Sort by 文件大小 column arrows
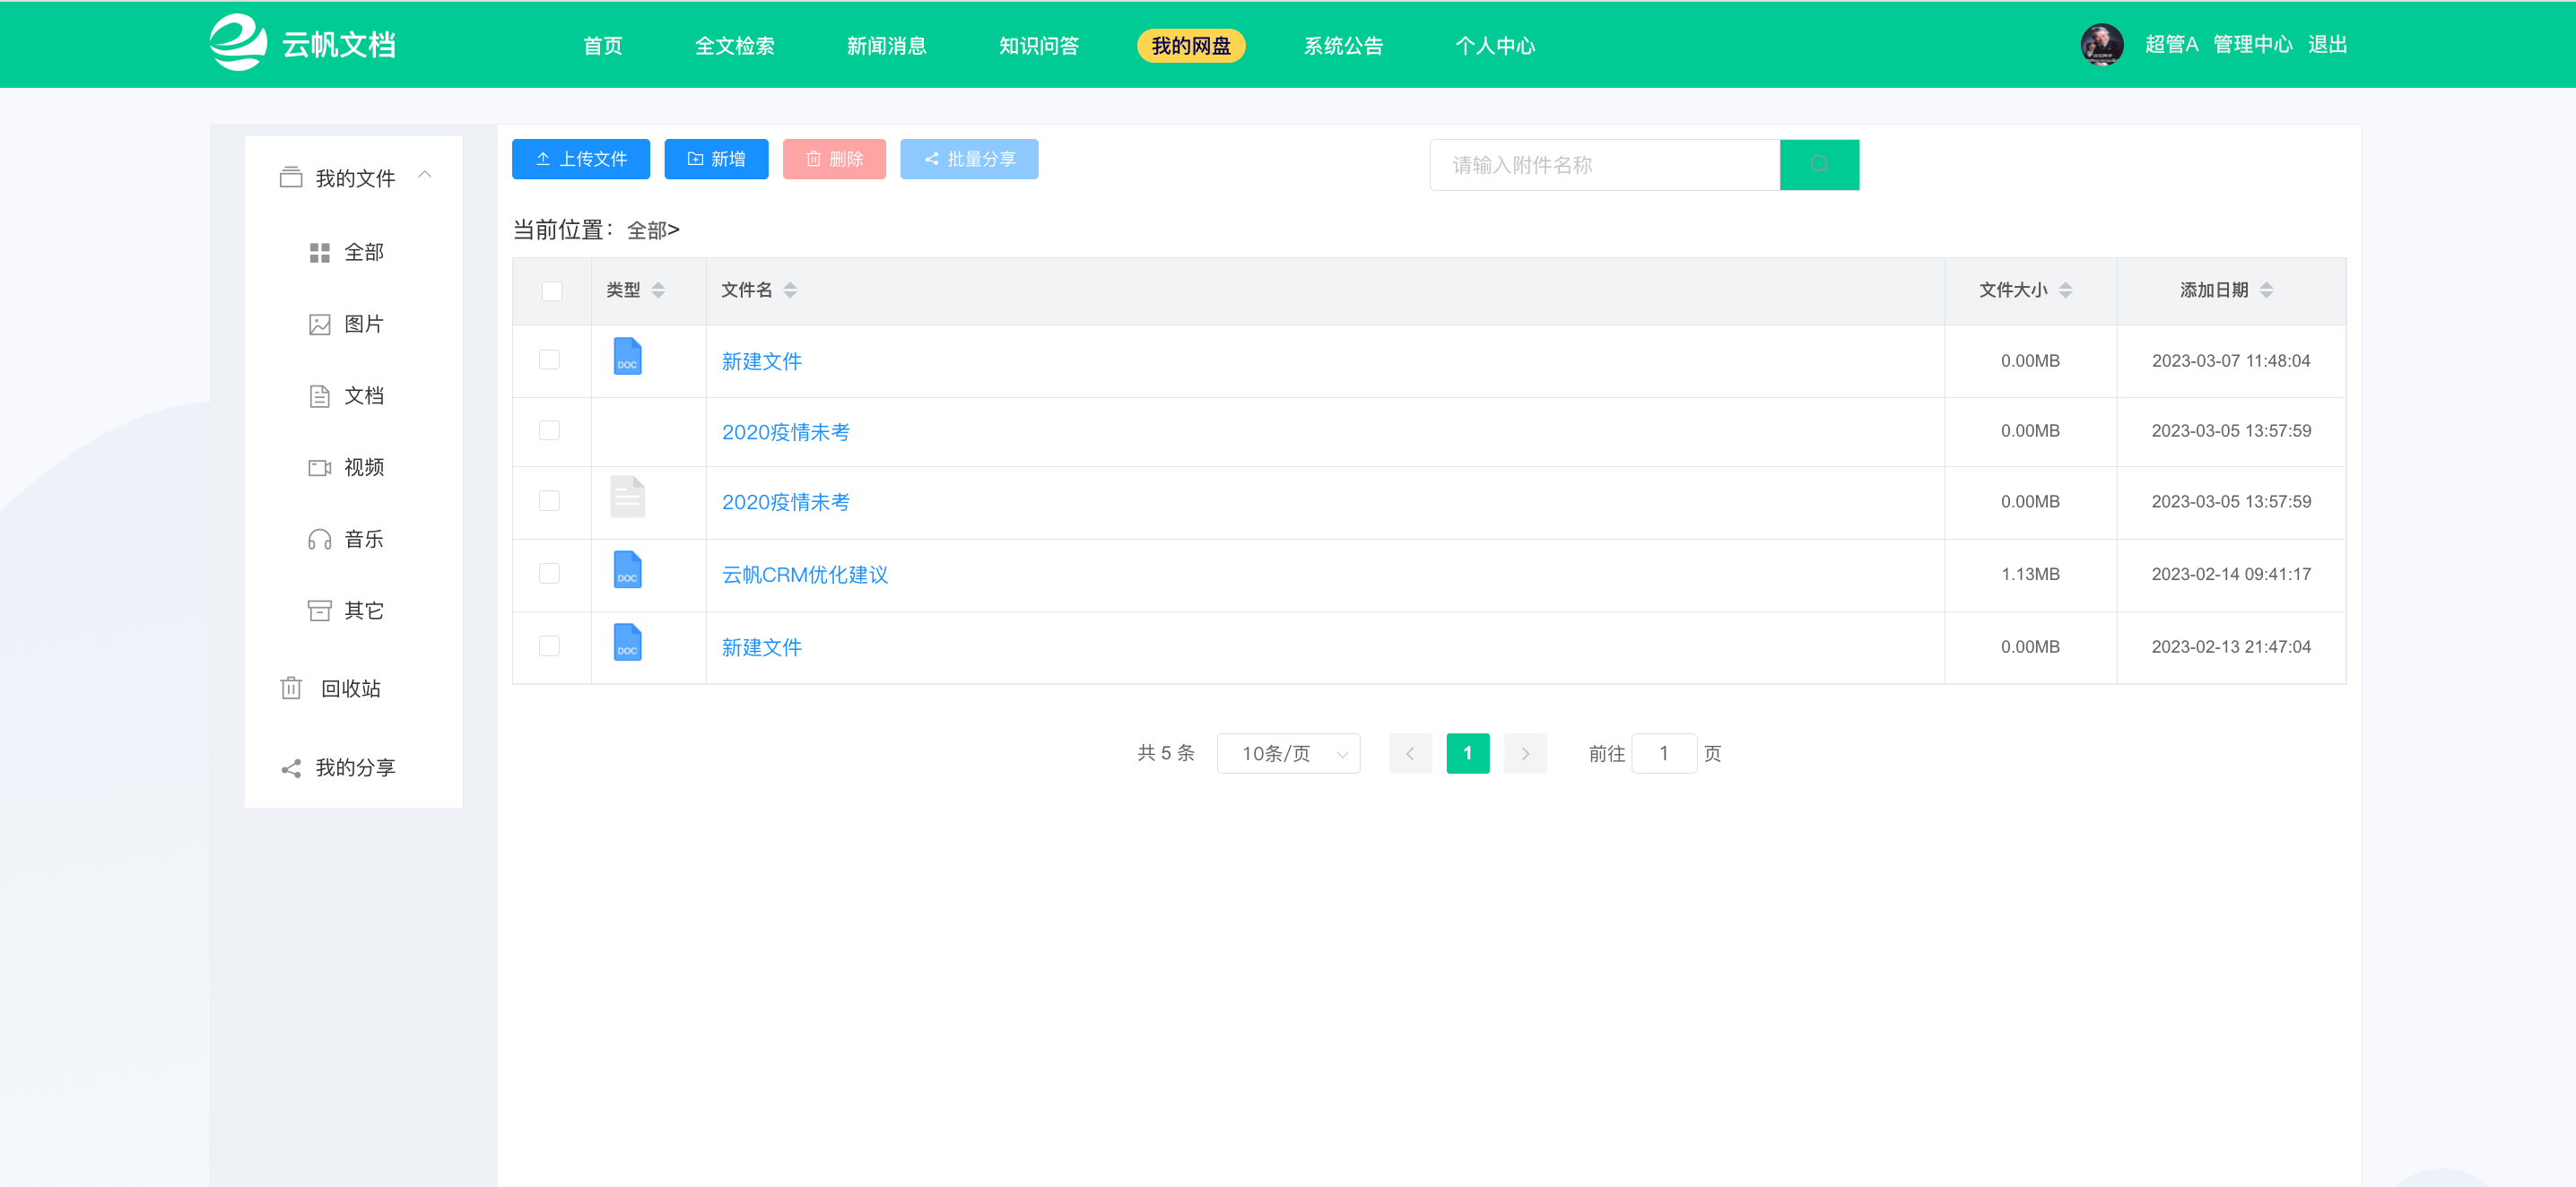Screen dimensions: 2576x1187 (2065, 290)
